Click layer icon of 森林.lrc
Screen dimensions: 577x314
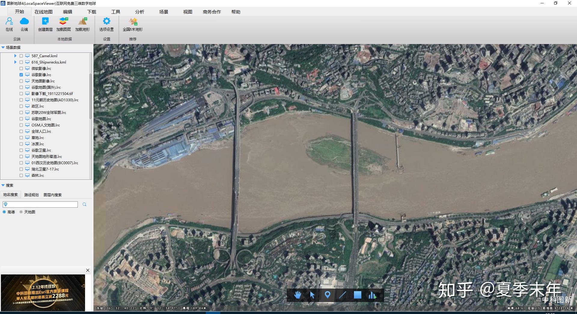(27, 175)
